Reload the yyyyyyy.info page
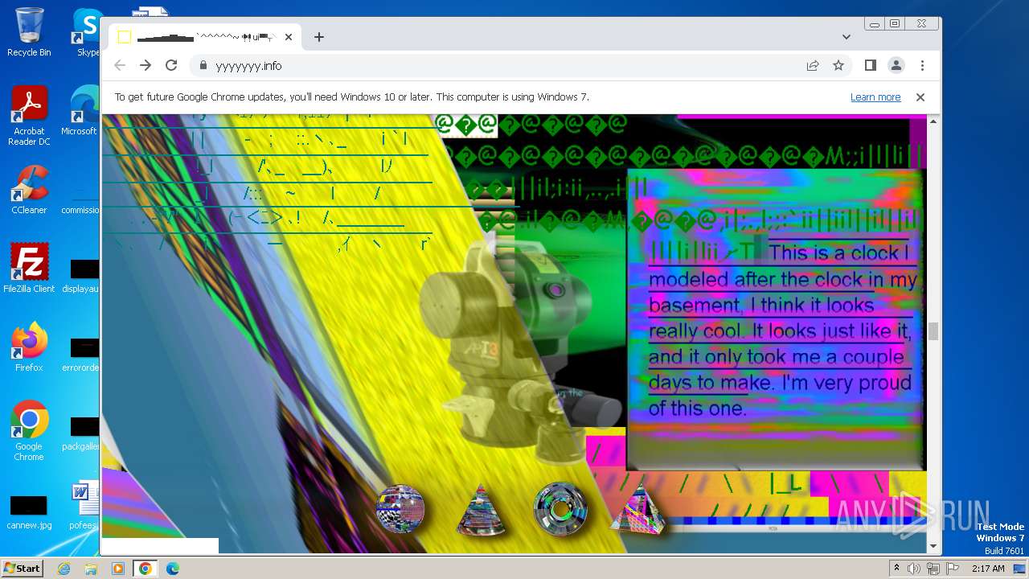1029x579 pixels. (x=171, y=66)
